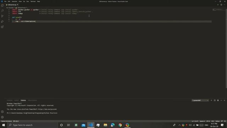The image size is (227, 128).
Task: Open the View menu
Action: (20, 1)
